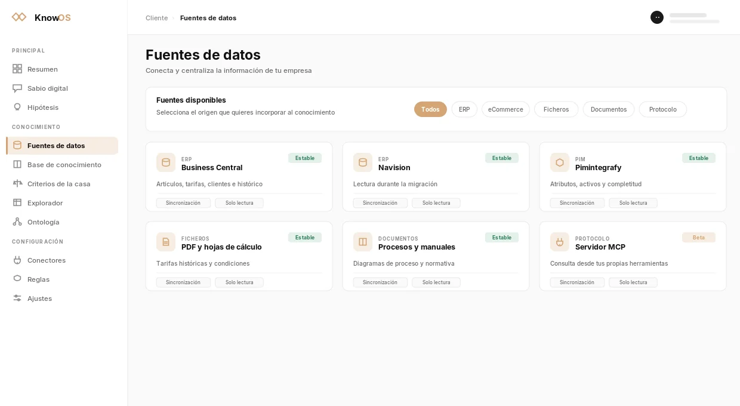Go to Ontología
The height and width of the screenshot is (406, 740).
(x=62, y=222)
